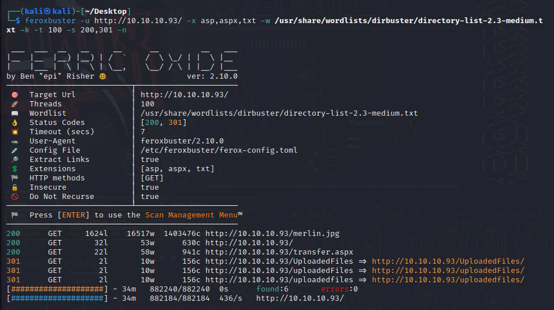Click the icon beside User-Agent
This screenshot has width=554, height=310.
click(14, 141)
